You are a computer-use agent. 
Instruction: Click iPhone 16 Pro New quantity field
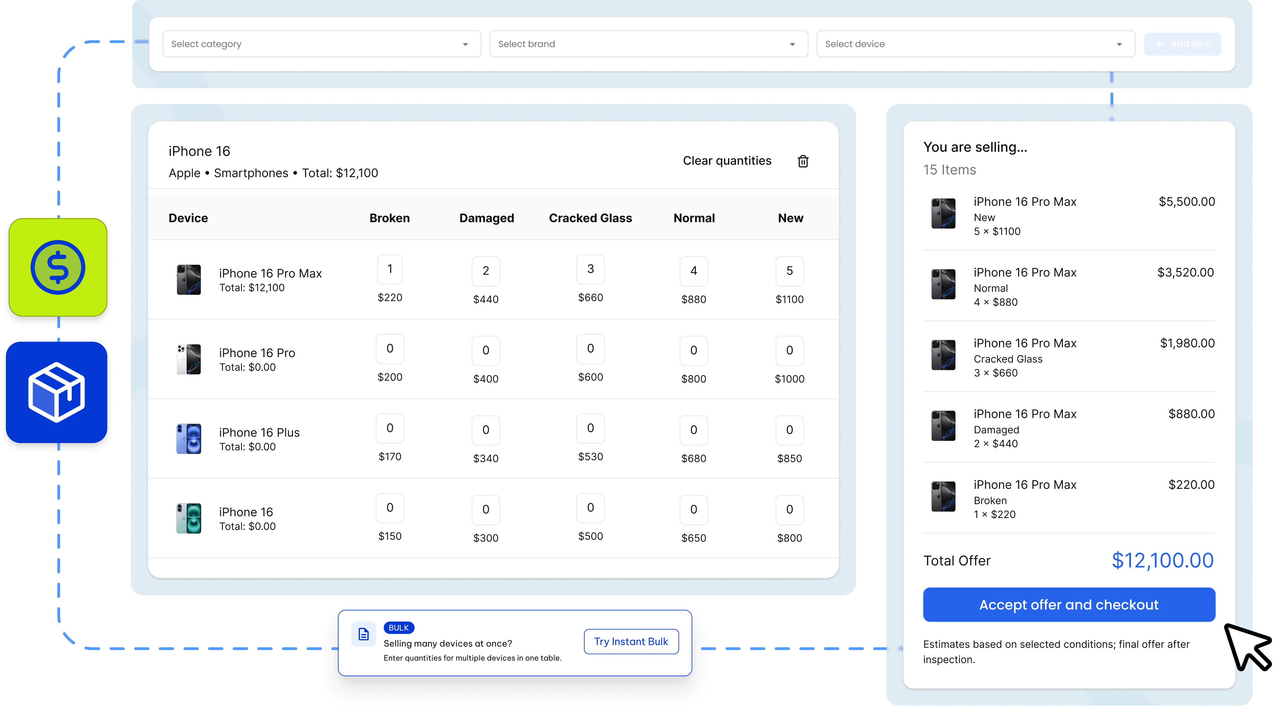[789, 350]
